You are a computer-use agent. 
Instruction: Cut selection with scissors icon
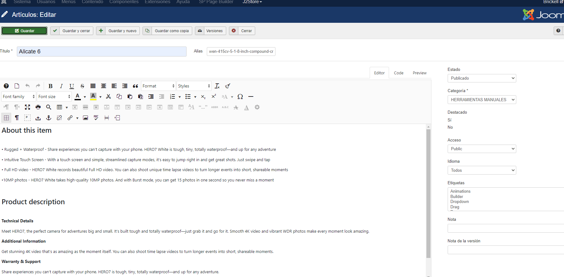[x=109, y=96]
